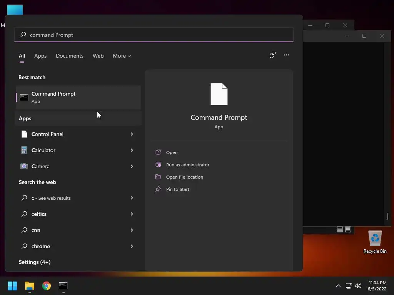Minimize the front background console window
394x295 pixels.
tap(347, 36)
